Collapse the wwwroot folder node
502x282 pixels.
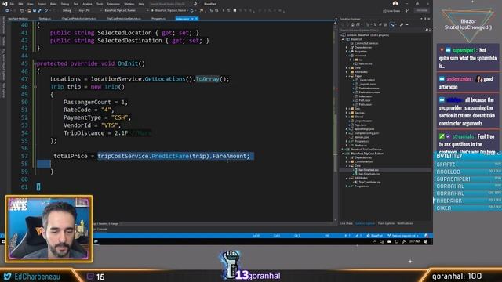[x=347, y=56]
